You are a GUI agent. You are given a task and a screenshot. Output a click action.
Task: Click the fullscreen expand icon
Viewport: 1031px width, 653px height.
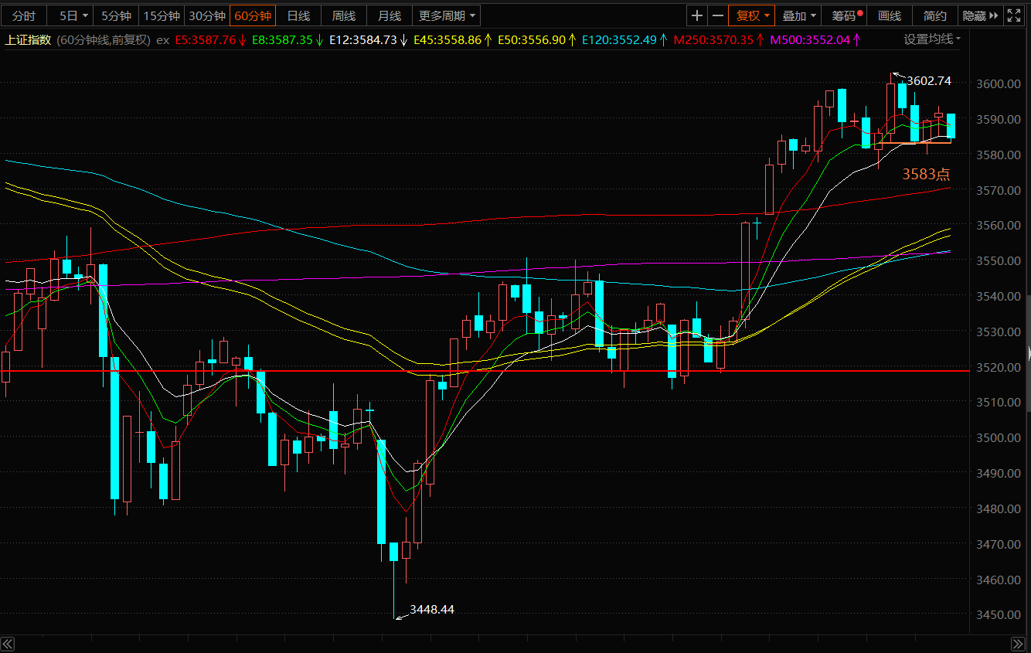coord(1015,15)
